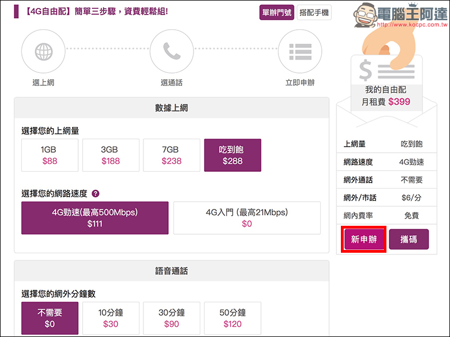
Task: Pick the 7GB $238 data plan
Action: click(172, 156)
